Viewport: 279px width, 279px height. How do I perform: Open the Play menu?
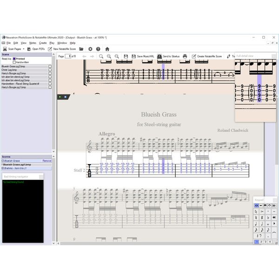[52, 43]
